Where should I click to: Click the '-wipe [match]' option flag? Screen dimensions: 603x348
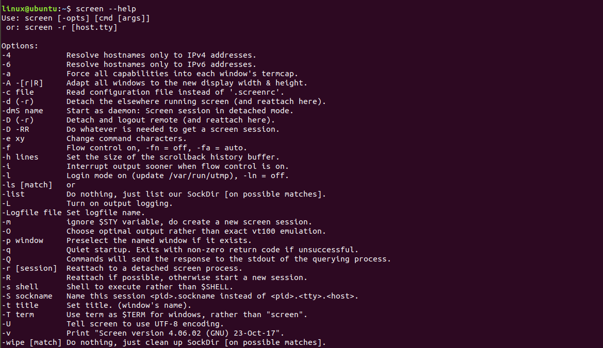(x=31, y=342)
